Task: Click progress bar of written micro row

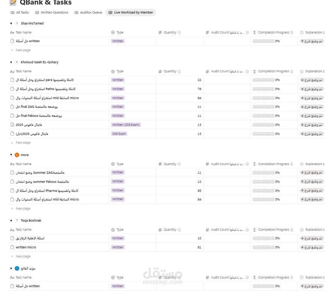Action: pyautogui.click(x=263, y=247)
